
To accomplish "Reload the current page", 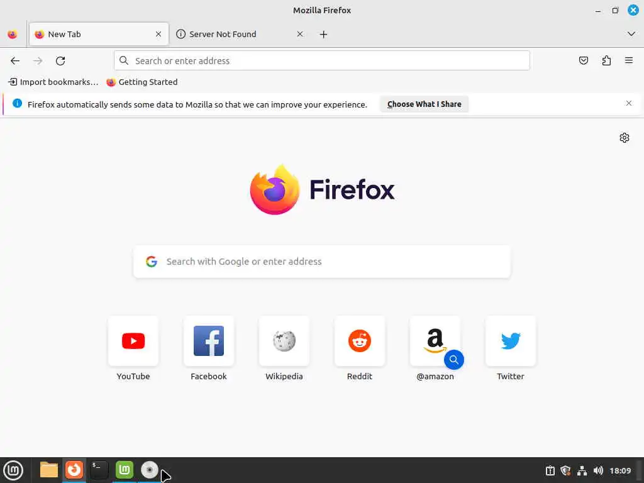I will pyautogui.click(x=60, y=61).
